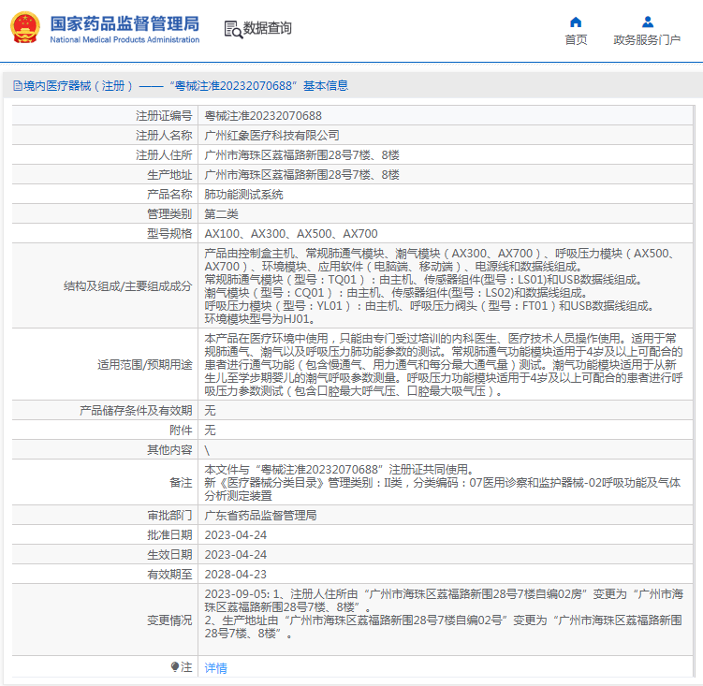Click the 产品名称 label
Image resolution: width=703 pixels, height=686 pixels.
(x=169, y=194)
